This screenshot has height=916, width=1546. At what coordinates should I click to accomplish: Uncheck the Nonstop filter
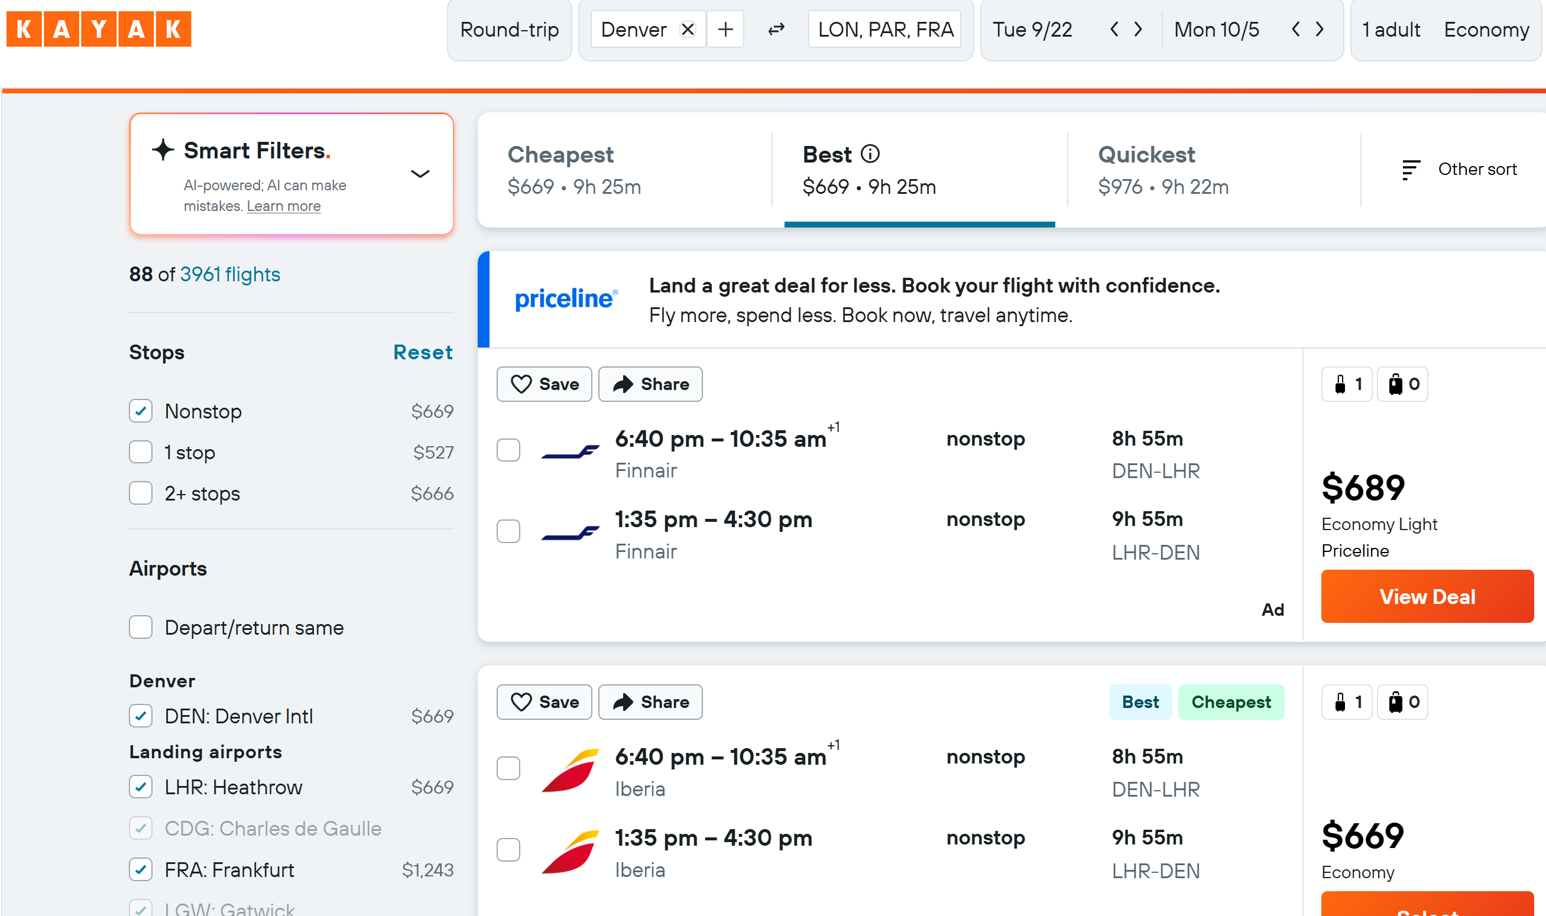(141, 411)
